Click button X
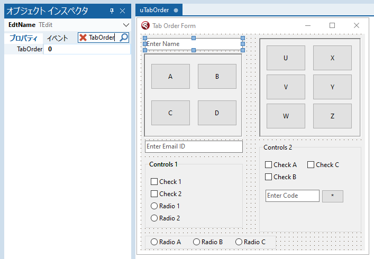Image resolution: width=374 pixels, height=259 pixels. pos(332,58)
